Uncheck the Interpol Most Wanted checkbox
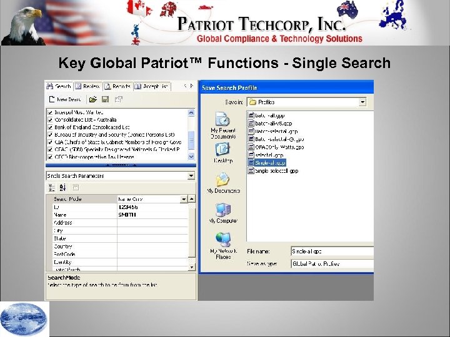The width and height of the screenshot is (450, 337). pos(50,112)
